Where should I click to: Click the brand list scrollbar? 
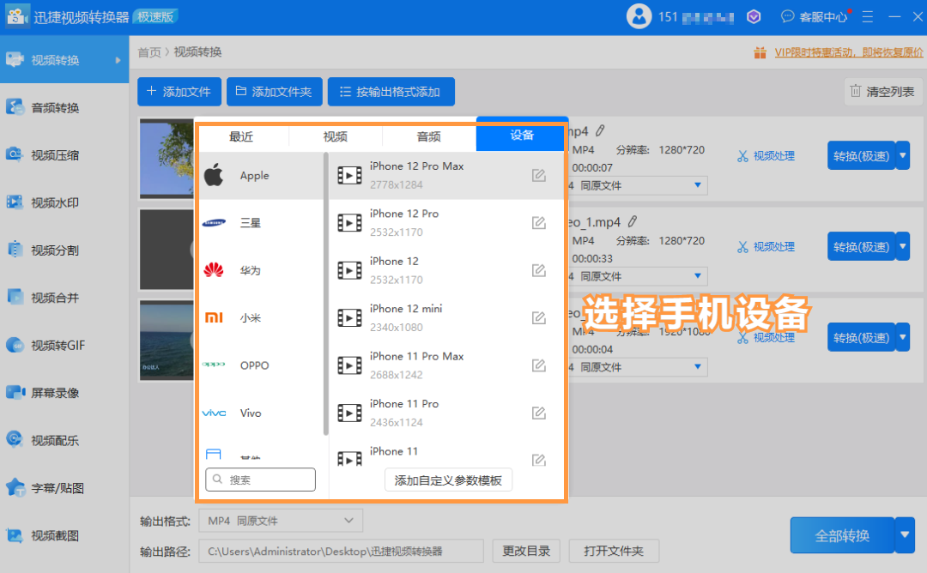point(326,294)
